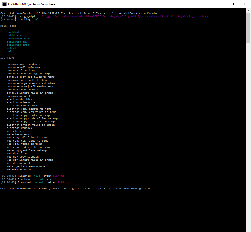Click the gulpfile.js path in magenta
Image resolution: width=251 pixels, height=232 pixels.
click(126, 16)
